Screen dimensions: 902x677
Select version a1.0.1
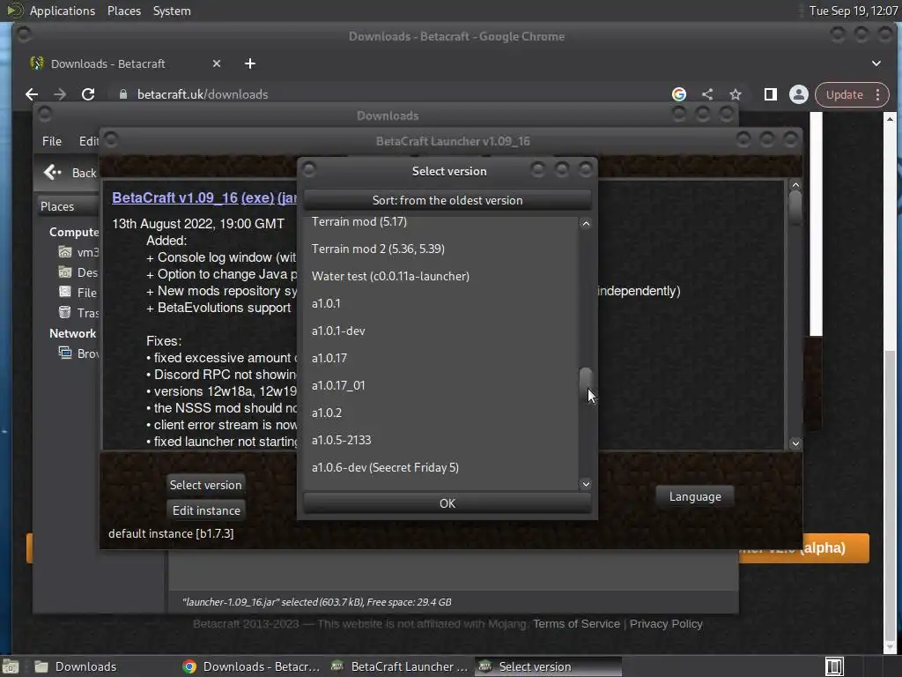(442, 303)
